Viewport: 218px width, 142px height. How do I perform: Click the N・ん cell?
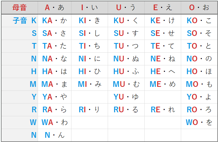point(54,135)
